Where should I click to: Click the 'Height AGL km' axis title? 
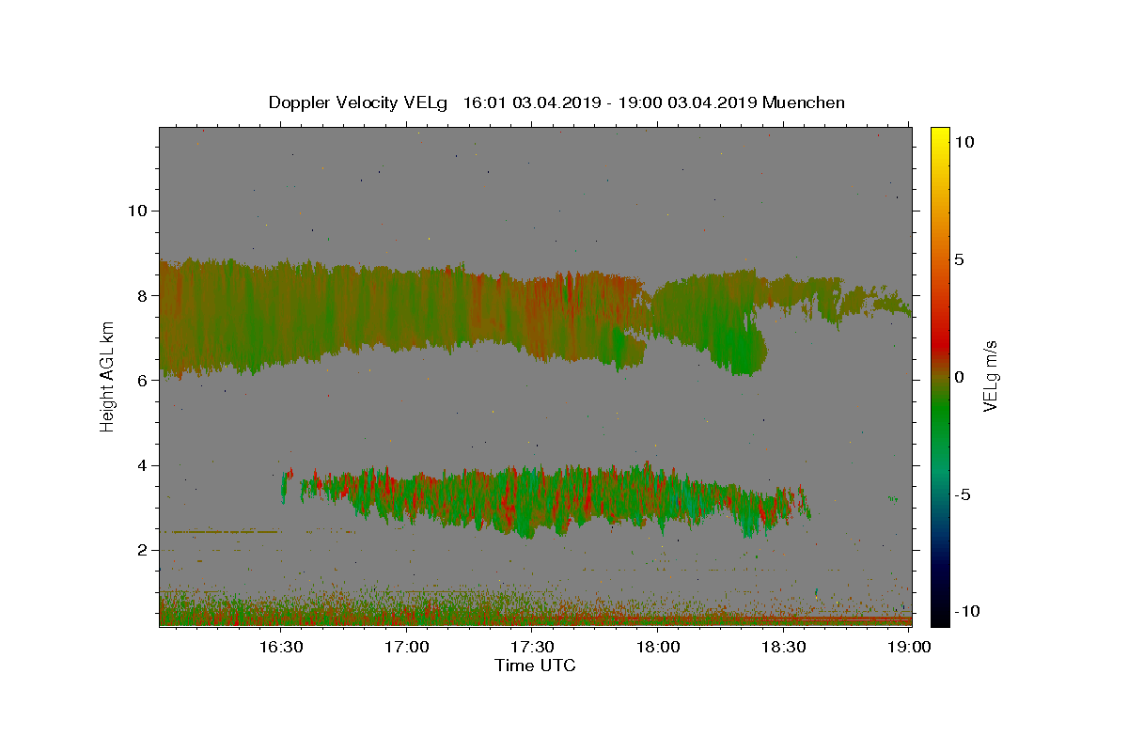click(x=108, y=376)
